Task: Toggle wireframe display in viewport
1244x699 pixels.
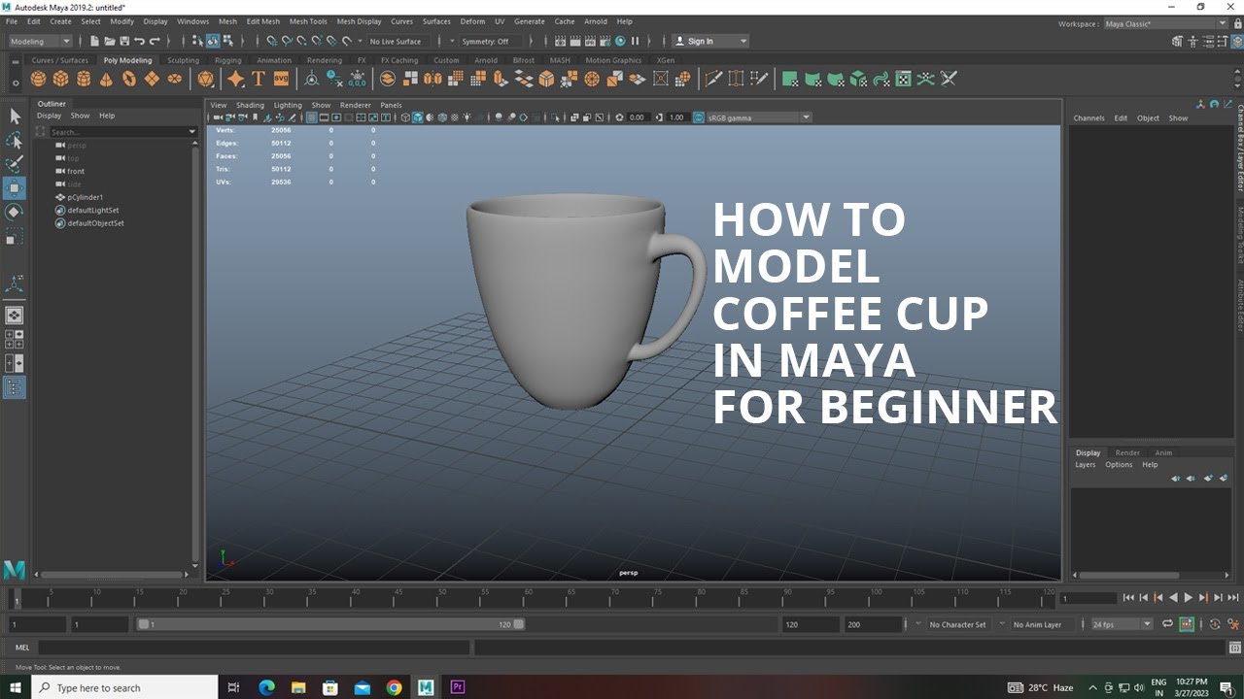Action: point(406,117)
